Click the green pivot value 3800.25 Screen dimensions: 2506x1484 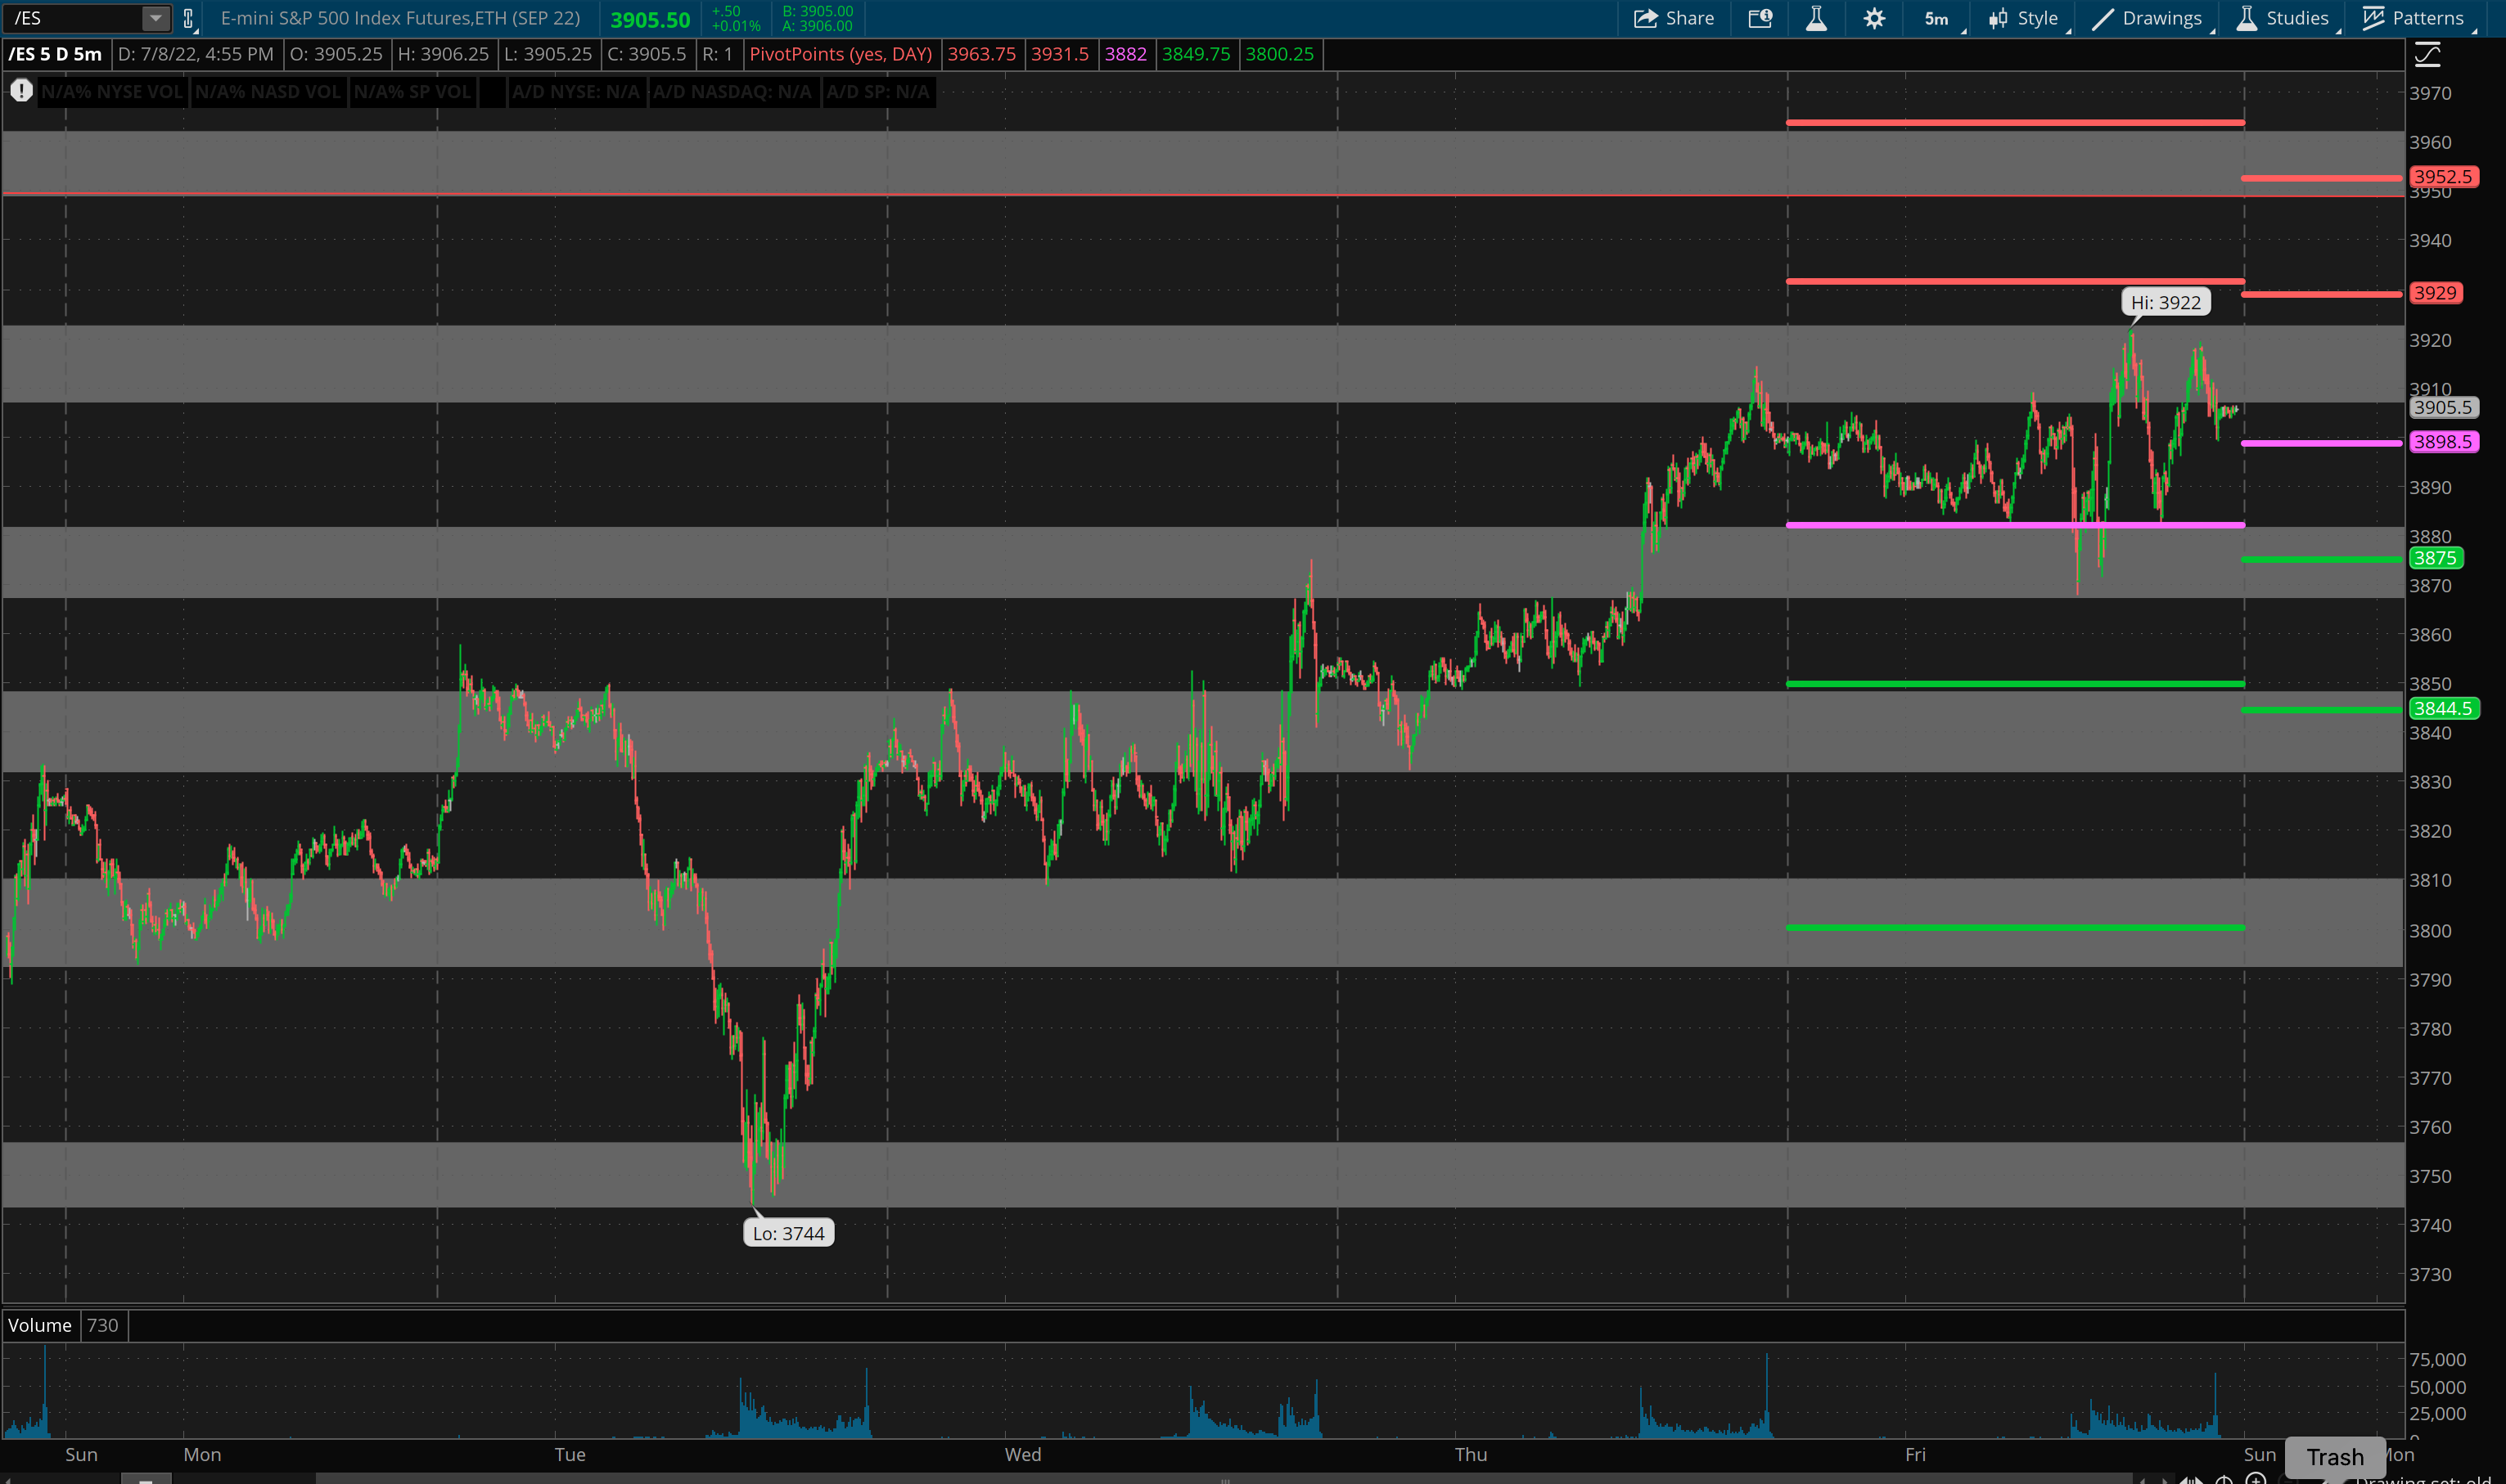(1279, 54)
